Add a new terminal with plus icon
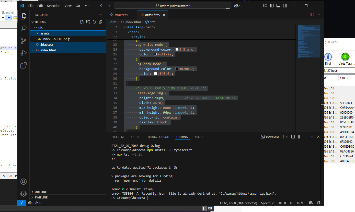The height and width of the screenshot is (212, 355). coord(283,137)
